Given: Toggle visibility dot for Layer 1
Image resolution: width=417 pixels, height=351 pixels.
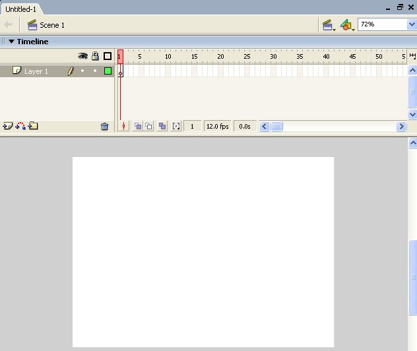Looking at the screenshot, I should pyautogui.click(x=82, y=71).
